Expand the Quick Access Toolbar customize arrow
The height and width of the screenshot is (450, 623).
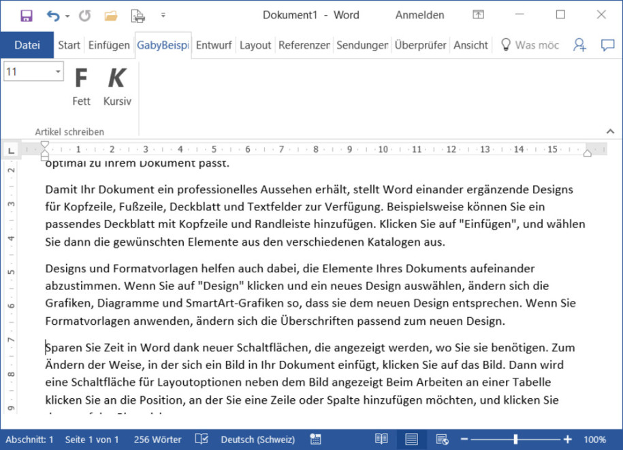[163, 16]
